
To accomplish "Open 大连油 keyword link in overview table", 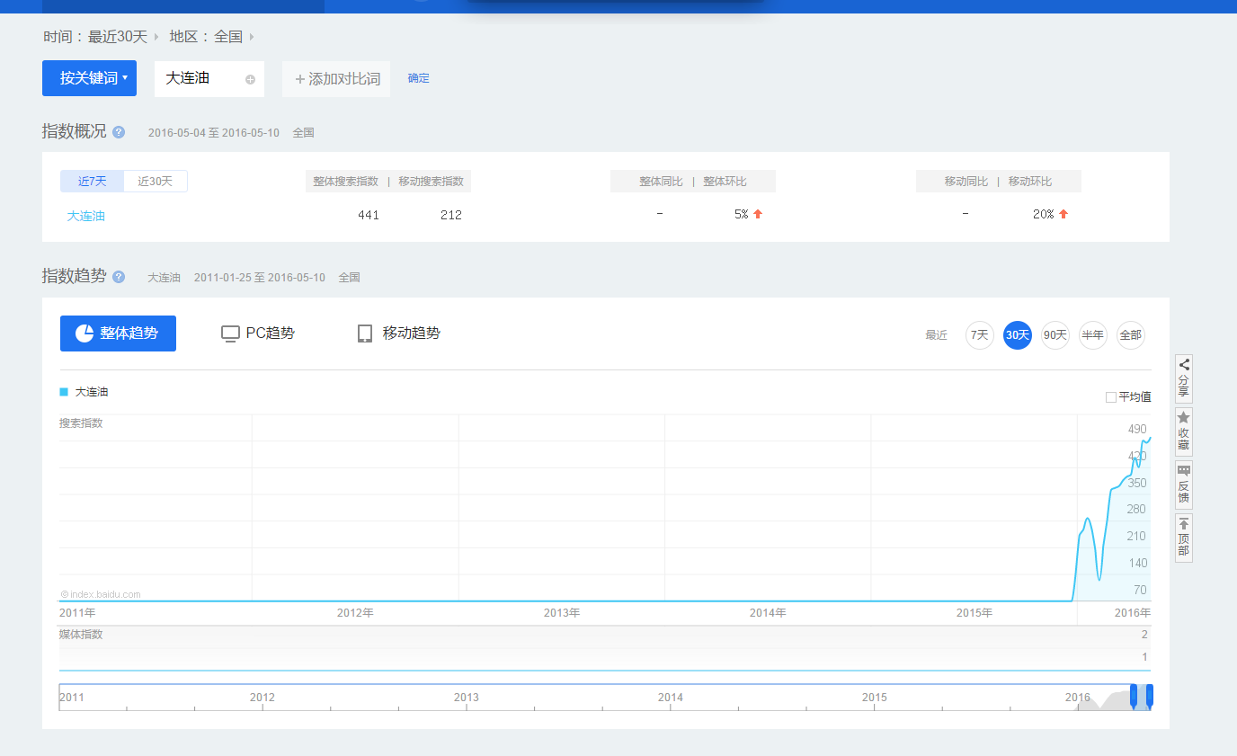I will pyautogui.click(x=86, y=216).
